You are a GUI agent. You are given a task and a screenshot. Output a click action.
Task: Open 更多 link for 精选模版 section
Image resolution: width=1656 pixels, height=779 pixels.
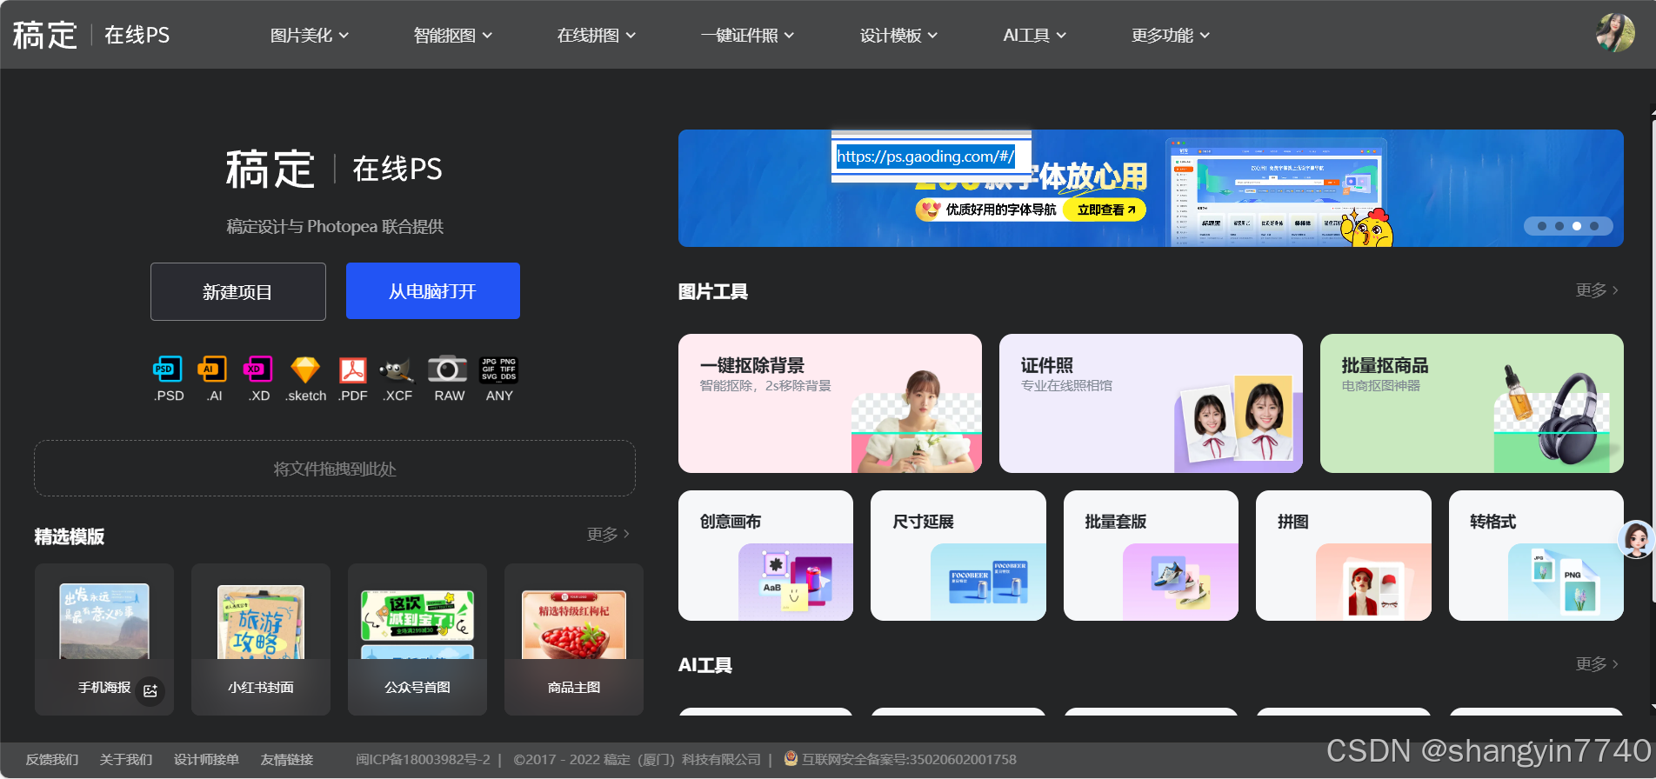tap(608, 534)
